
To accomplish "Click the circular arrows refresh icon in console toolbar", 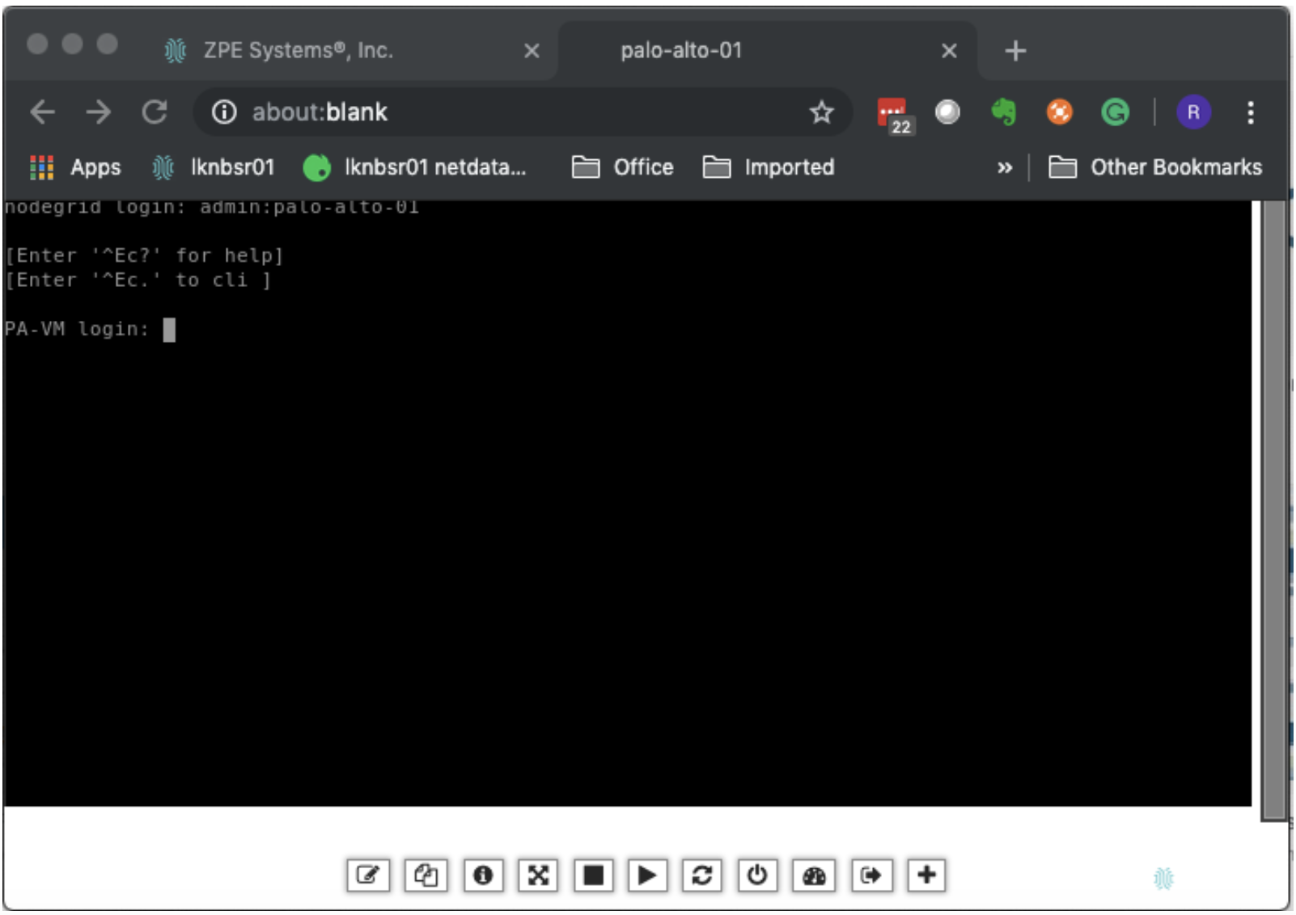I will (702, 875).
